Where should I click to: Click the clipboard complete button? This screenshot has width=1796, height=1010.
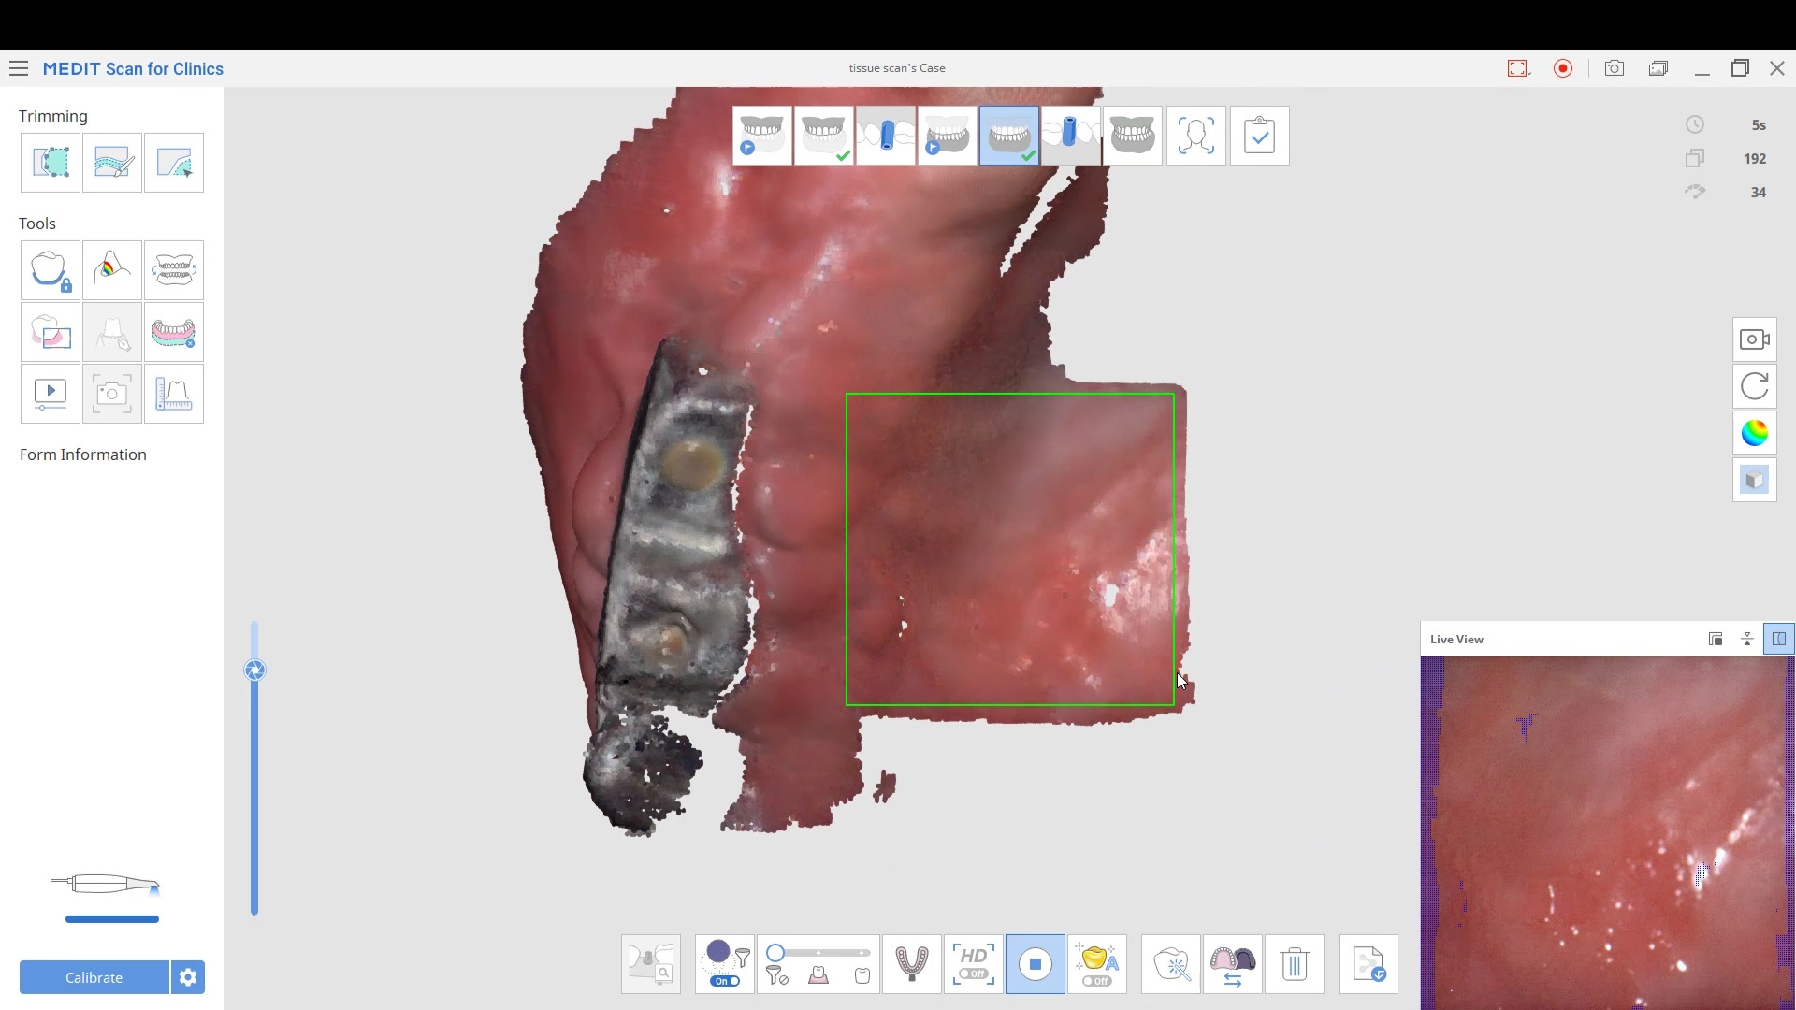1260,136
